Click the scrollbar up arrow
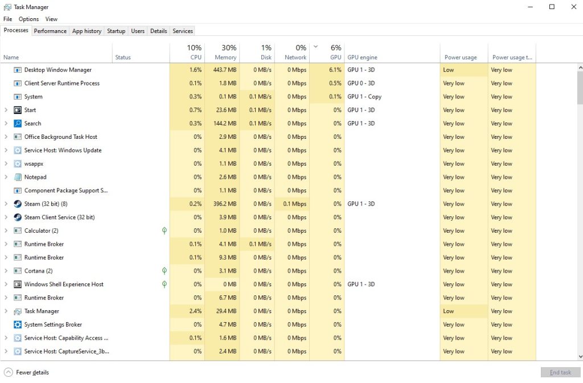The height and width of the screenshot is (383, 583). (x=580, y=68)
